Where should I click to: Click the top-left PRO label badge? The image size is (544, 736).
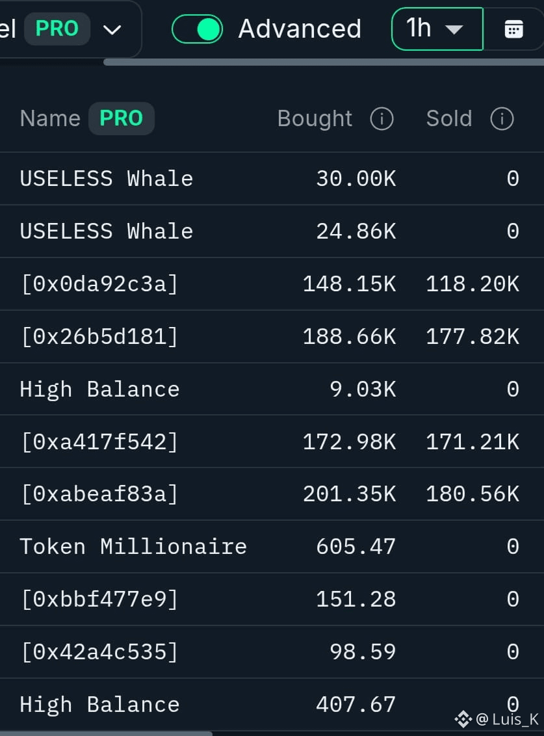pos(57,29)
